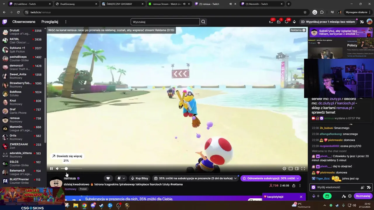
Task: Select pashaBiceps channel in sidebar
Action: (22, 58)
